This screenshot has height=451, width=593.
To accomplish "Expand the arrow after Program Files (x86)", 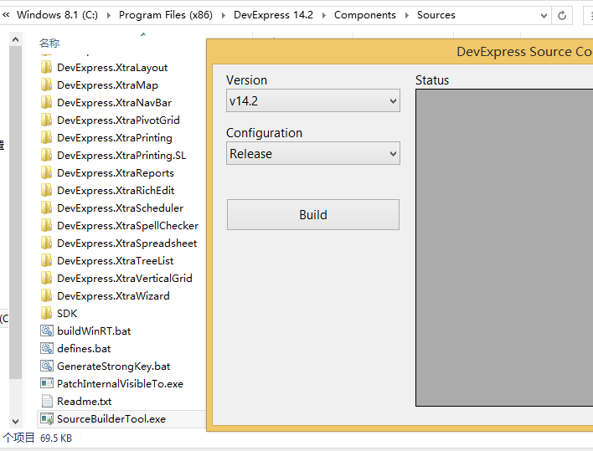I will (x=223, y=16).
